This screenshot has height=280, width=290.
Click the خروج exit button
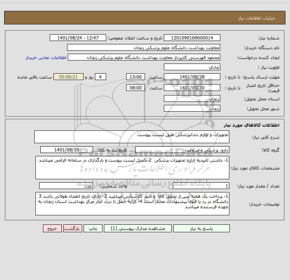(x=52, y=228)
